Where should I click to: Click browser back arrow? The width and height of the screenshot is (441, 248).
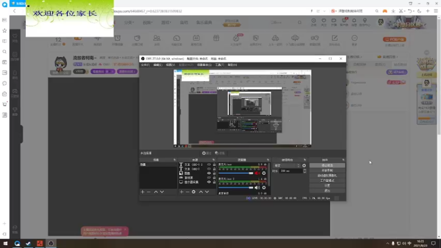(x=14, y=11)
